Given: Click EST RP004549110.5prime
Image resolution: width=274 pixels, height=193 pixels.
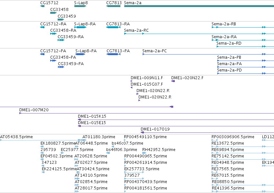Looking at the screenshot, I should 146,137.
